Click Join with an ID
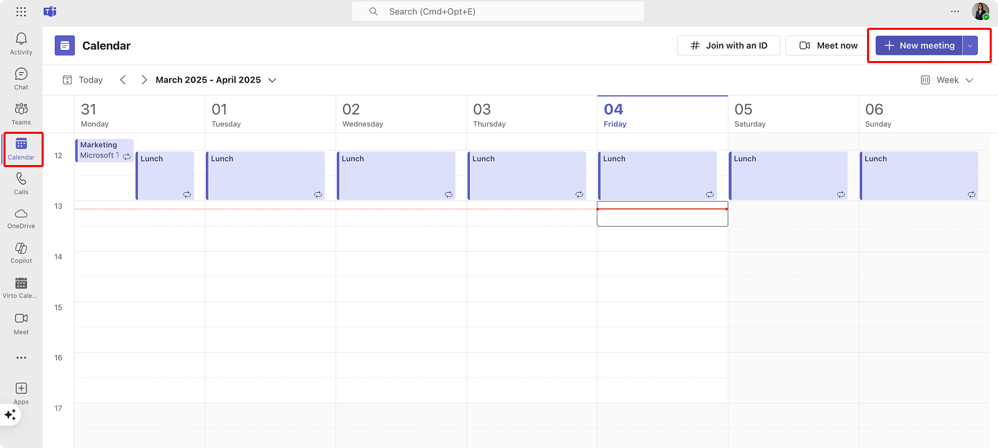 pyautogui.click(x=728, y=45)
